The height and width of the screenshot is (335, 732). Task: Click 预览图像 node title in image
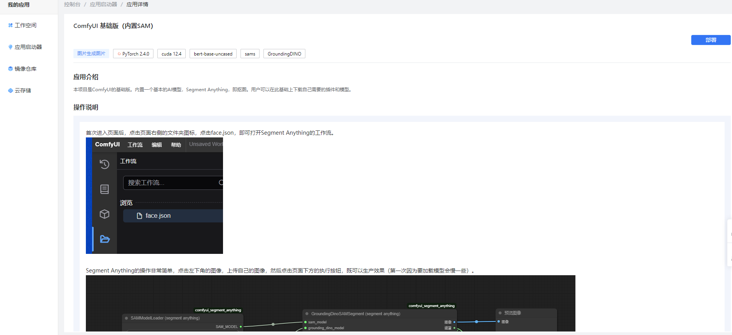(512, 313)
